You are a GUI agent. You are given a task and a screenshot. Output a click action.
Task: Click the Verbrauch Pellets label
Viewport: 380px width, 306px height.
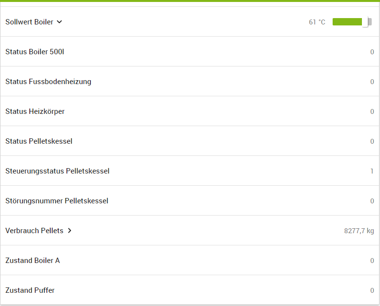click(x=34, y=231)
